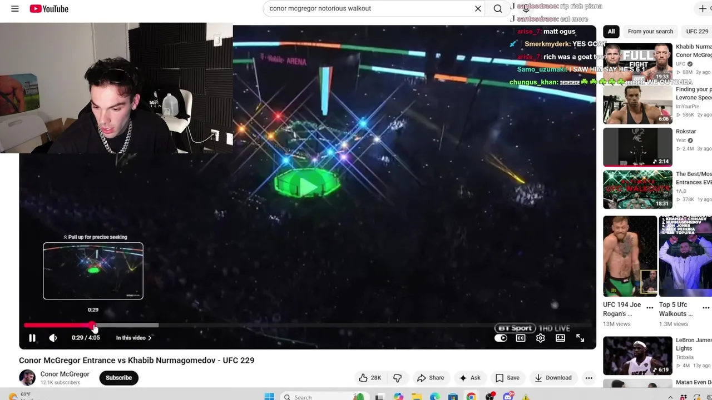Open the Windows Start menu

click(269, 397)
